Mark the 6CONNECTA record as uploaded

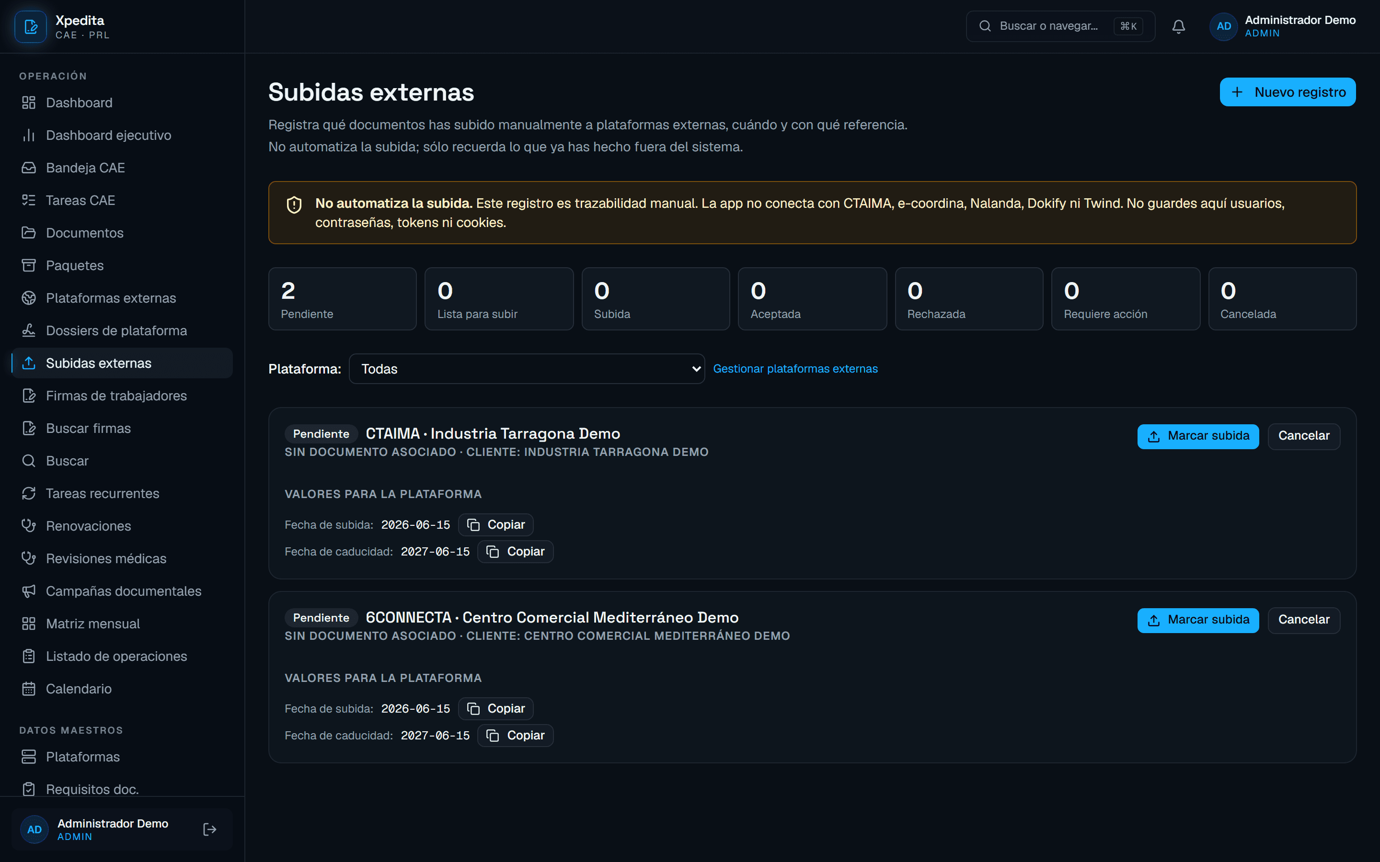(1197, 620)
